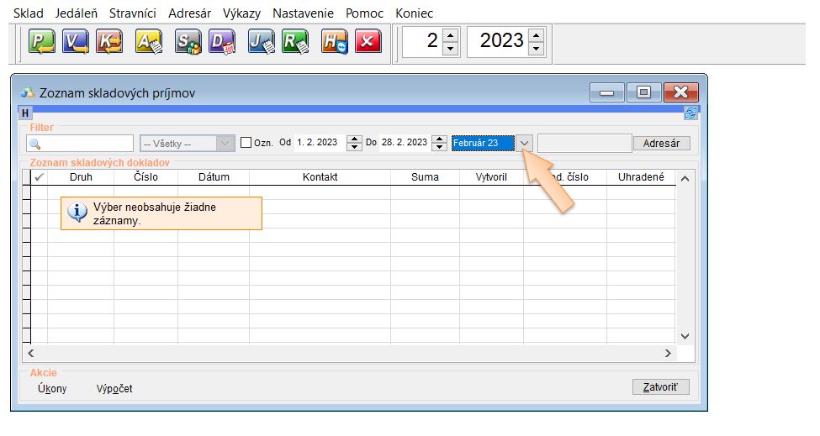Click the purple D calendar icon

coord(222,41)
